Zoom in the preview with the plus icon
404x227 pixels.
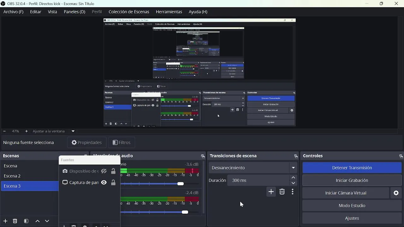tap(26, 131)
